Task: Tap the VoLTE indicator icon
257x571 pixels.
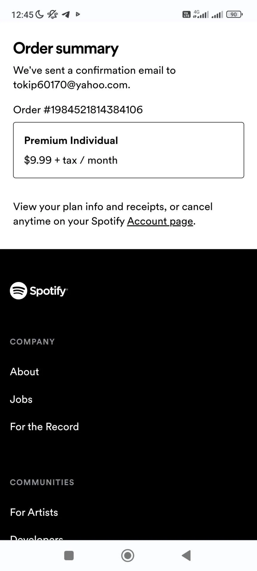Action: click(186, 14)
